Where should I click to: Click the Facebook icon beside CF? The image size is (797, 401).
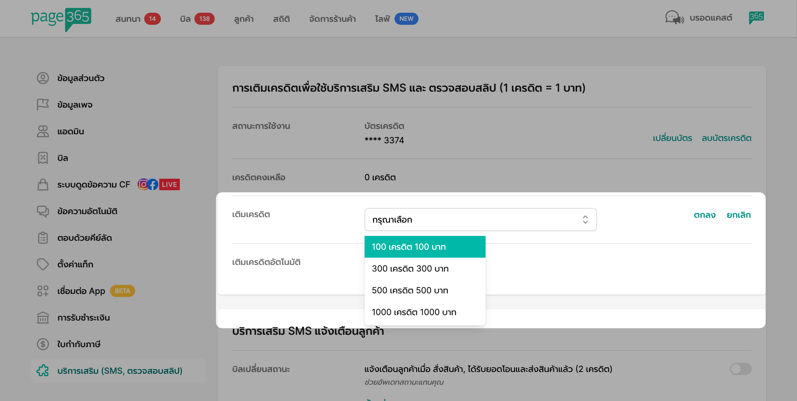coord(152,184)
